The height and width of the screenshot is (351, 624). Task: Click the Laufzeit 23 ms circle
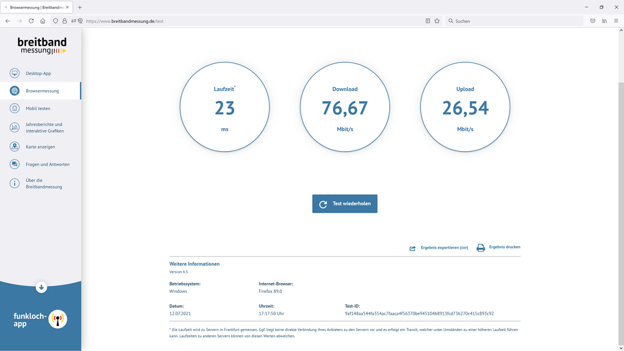click(x=224, y=107)
